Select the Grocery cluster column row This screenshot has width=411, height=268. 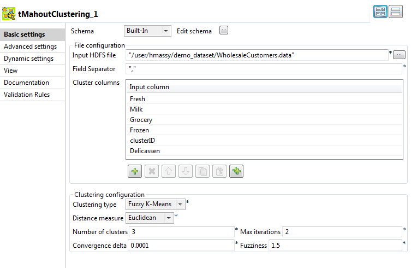[264, 120]
